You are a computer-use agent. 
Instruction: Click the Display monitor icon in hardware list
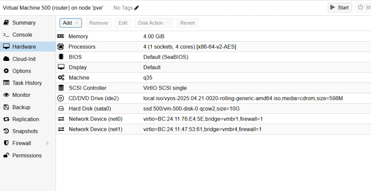pyautogui.click(x=61, y=67)
